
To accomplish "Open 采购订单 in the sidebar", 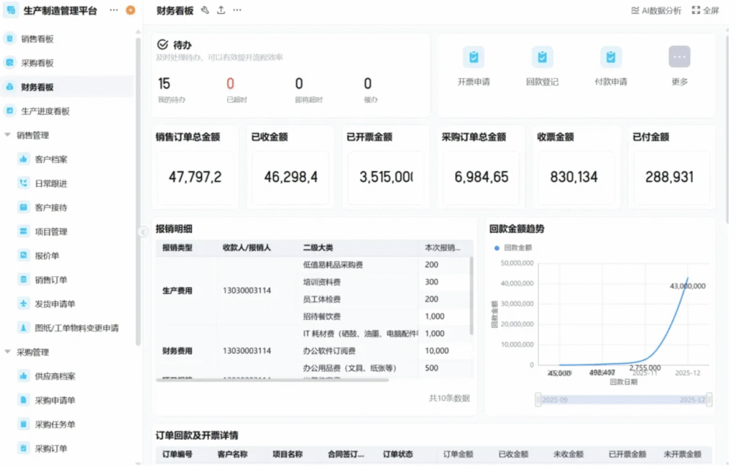I will pyautogui.click(x=51, y=449).
